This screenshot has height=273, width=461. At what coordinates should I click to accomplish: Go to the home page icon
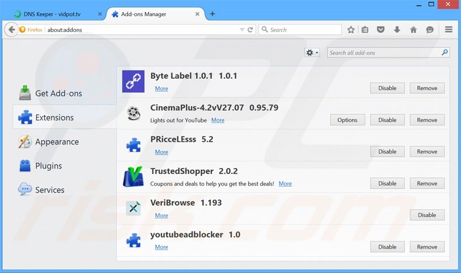413,30
